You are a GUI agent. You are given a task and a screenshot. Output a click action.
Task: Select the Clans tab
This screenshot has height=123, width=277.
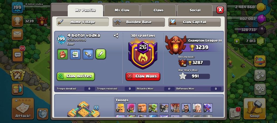click(158, 11)
